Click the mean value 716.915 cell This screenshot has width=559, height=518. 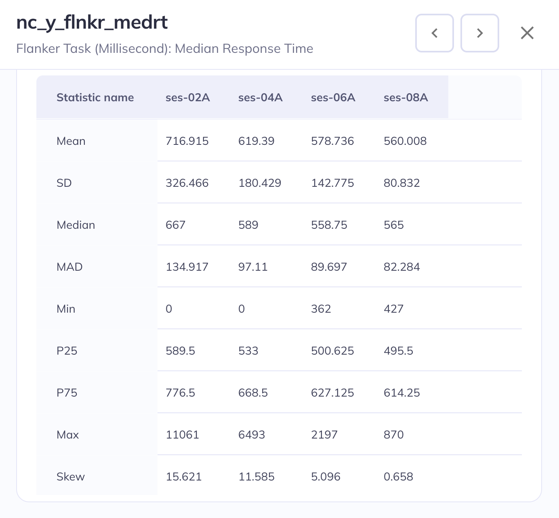187,141
